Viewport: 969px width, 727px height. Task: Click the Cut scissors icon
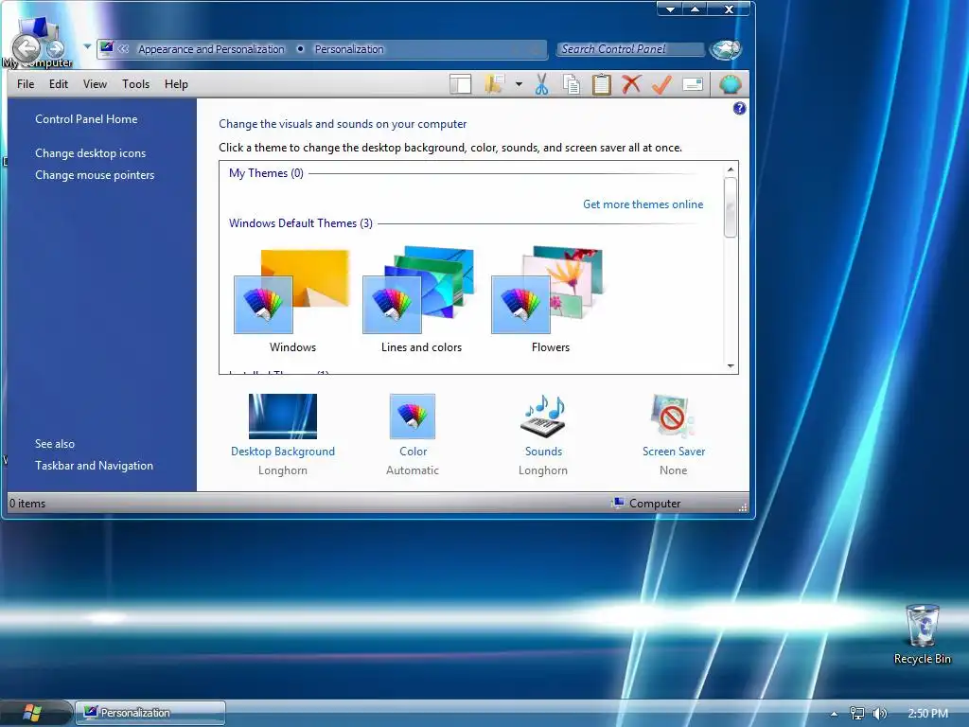coord(542,84)
